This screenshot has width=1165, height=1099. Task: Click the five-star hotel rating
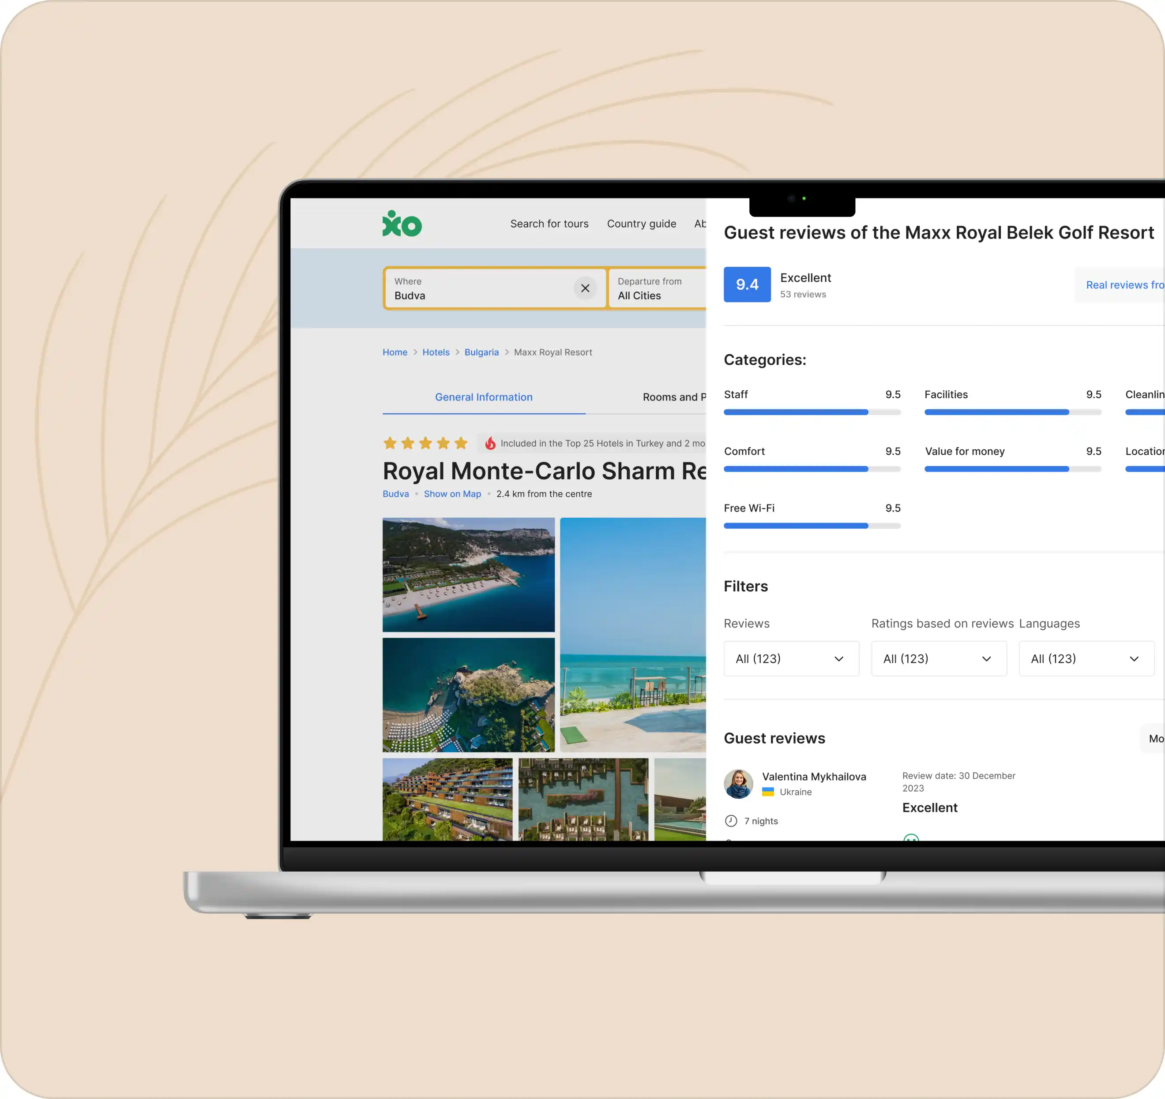click(425, 444)
